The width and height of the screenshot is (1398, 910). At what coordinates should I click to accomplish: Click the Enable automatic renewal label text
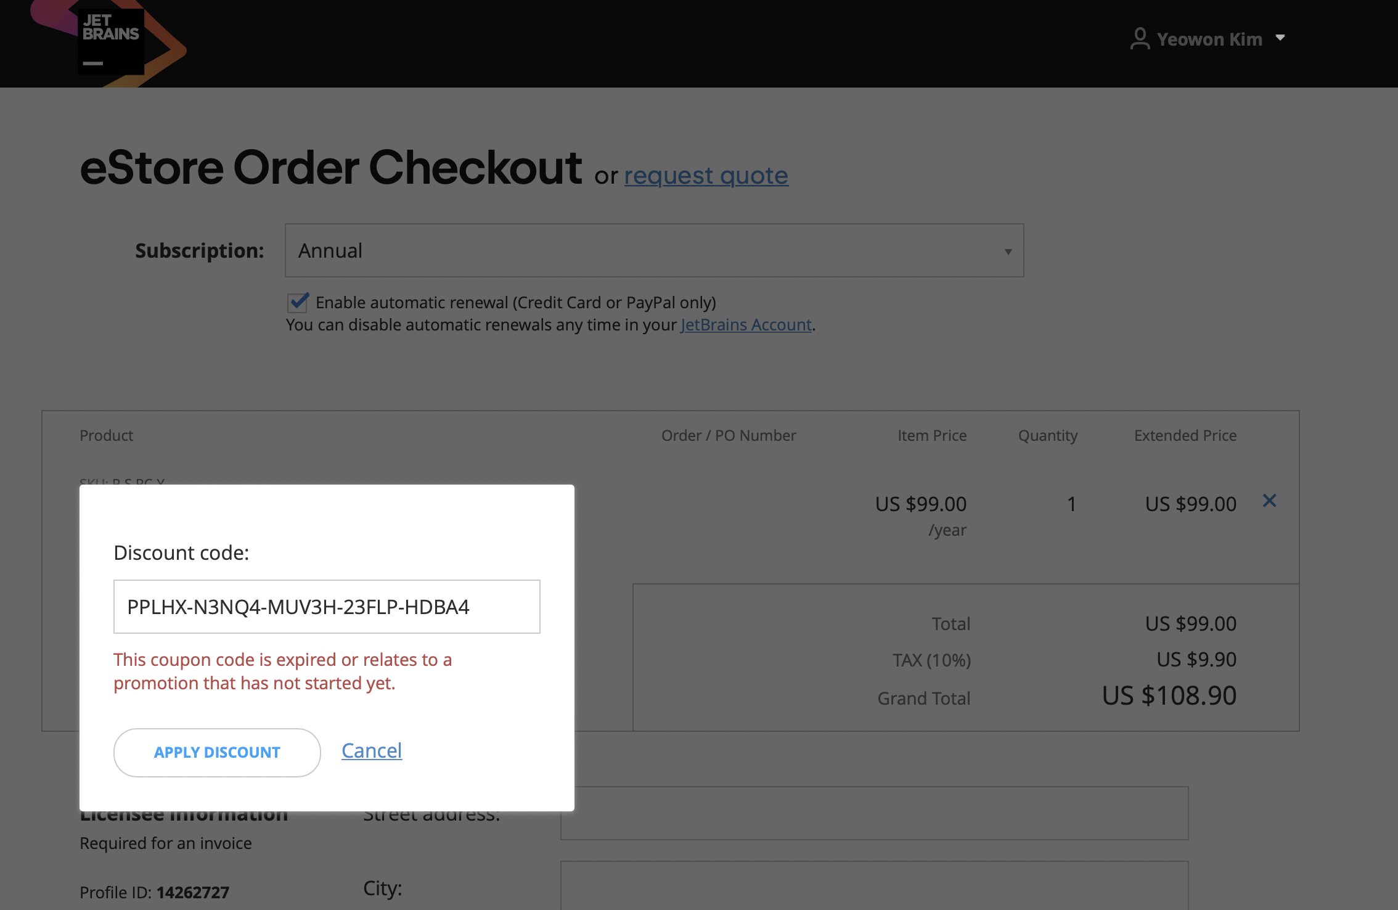click(x=516, y=303)
